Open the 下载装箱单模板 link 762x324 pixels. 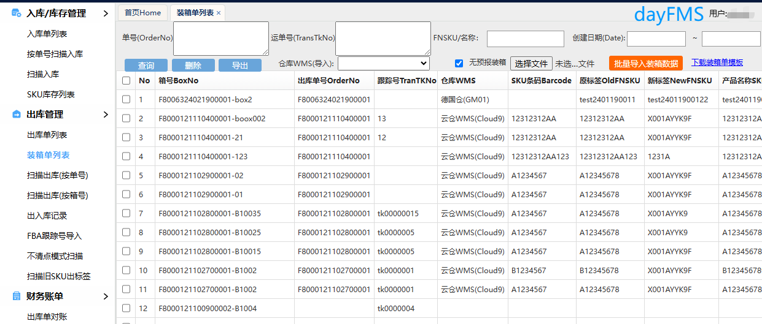pyautogui.click(x=717, y=62)
